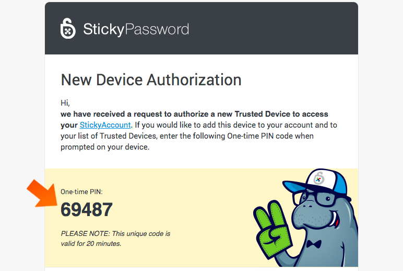Click the StickyPassword wordmark in header
Screen dimensions: 403x271
coord(136,29)
